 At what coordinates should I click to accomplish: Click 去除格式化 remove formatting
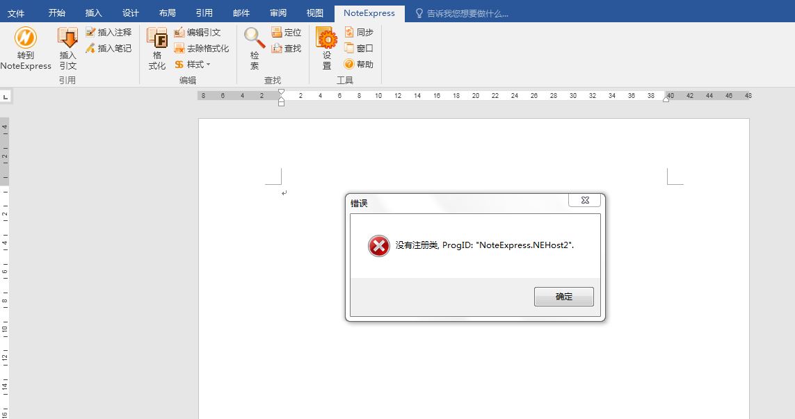pyautogui.click(x=201, y=48)
